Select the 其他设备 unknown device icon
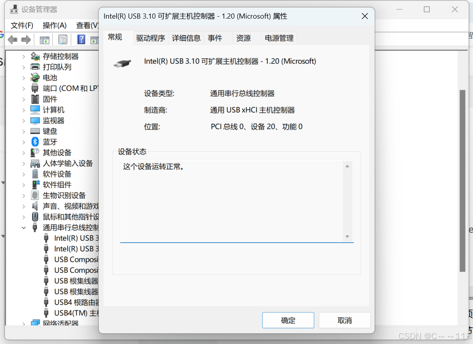This screenshot has width=473, height=344. click(x=35, y=153)
